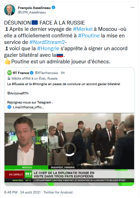Click the video loading spinner
The image size is (140, 198).
69,149
